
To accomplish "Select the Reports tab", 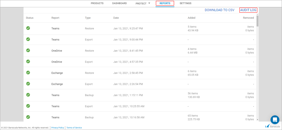I will [165, 3].
